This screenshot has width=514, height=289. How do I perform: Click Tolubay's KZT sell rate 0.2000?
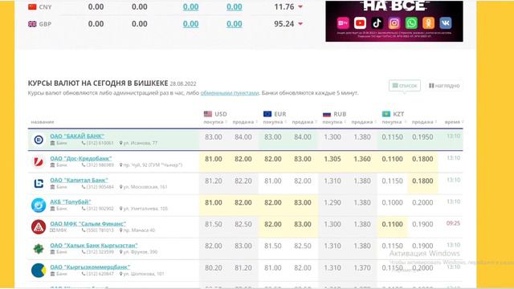(422, 202)
